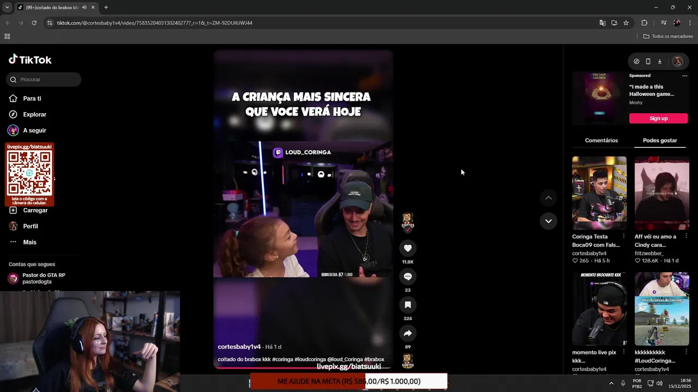698x392 pixels.
Task: Open the spinning sound disc below share
Action: click(407, 361)
